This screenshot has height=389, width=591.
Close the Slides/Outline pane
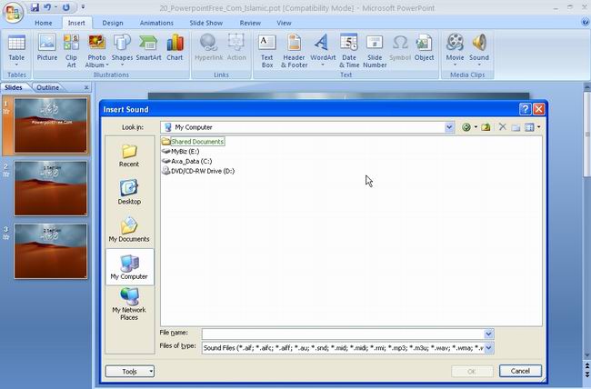pyautogui.click(x=86, y=87)
